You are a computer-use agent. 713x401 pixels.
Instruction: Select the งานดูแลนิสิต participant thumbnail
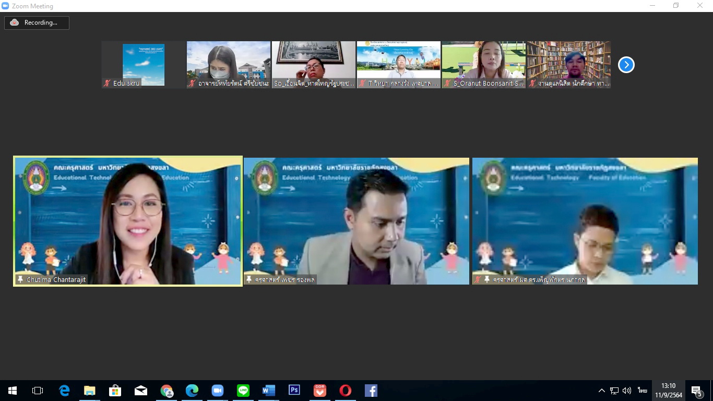569,65
